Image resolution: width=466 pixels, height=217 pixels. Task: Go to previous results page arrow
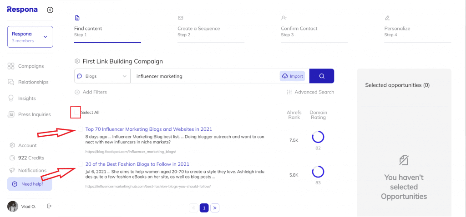tap(193, 208)
